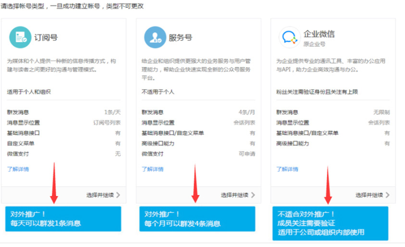Open 了解详情 link in 订阅号 card
This screenshot has width=405, height=247.
pos(18,169)
